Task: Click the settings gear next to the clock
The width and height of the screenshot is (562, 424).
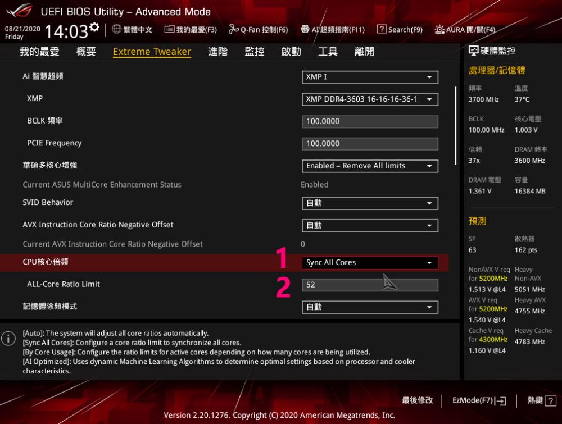Action: (94, 27)
